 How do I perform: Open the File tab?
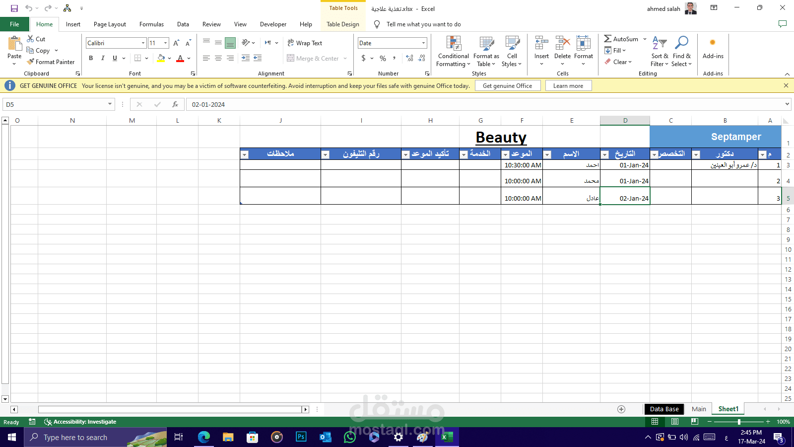[x=15, y=24]
